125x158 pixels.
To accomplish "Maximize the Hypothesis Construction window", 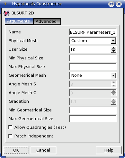I will coord(112,4).
